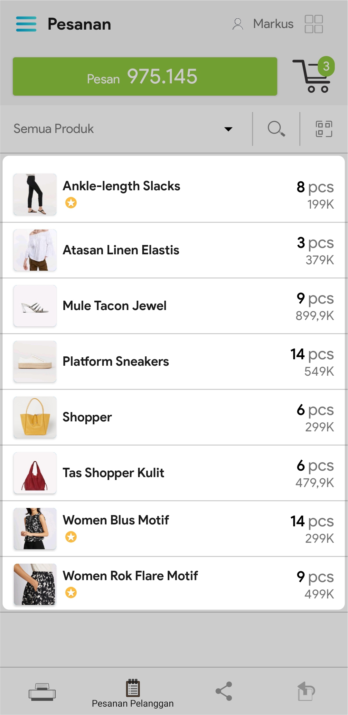Select the Atasan Linen Elastis product row
The image size is (348, 715).
174,250
